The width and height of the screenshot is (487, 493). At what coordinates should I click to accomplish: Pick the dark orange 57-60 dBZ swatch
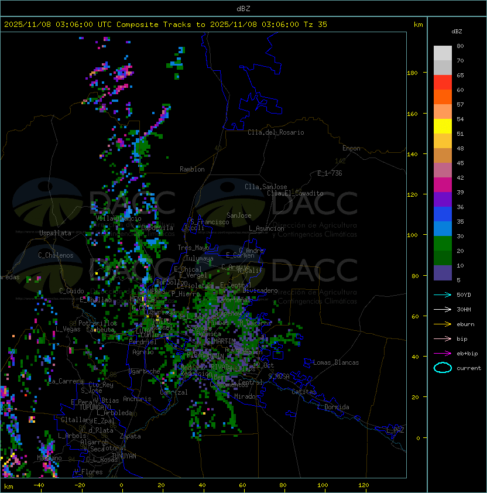443,97
